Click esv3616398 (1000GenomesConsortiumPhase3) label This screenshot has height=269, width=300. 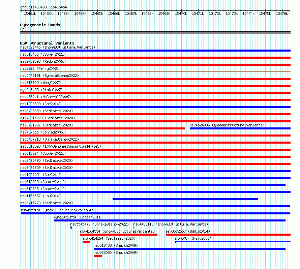coord(61,146)
